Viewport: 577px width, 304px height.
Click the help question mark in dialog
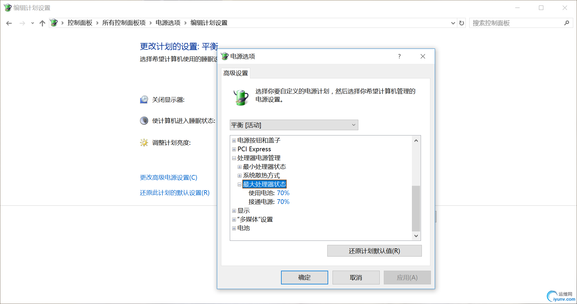pos(399,56)
